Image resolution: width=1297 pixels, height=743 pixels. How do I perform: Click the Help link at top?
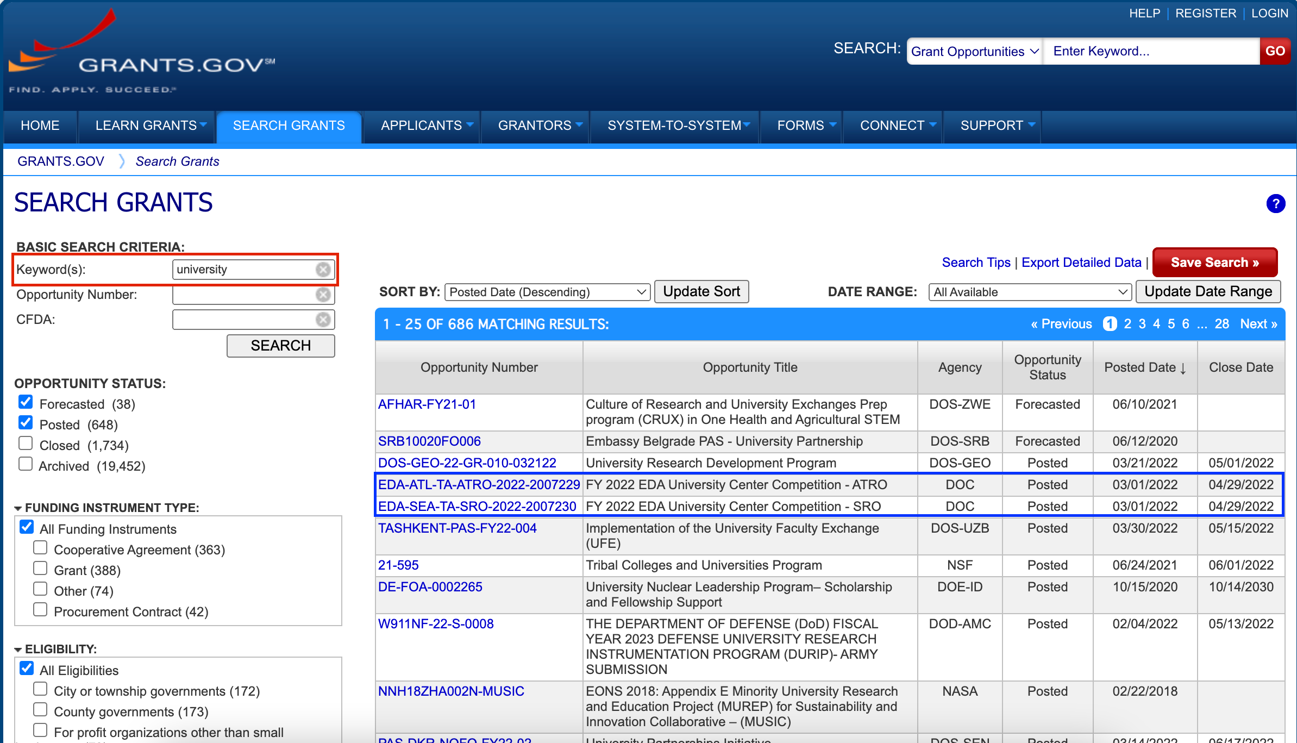[x=1144, y=13]
